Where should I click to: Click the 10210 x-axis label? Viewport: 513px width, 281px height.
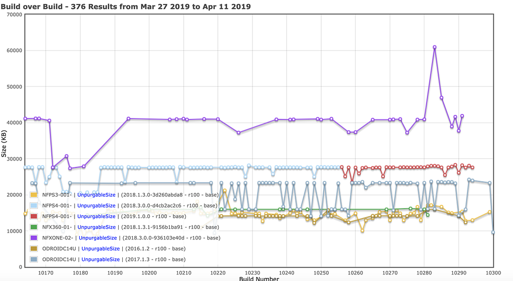[x=183, y=272]
